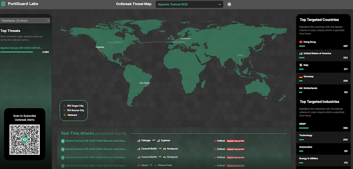Open the Timeframe: 24 Hours dropdown
This screenshot has width=353, height=169.
click(x=25, y=21)
